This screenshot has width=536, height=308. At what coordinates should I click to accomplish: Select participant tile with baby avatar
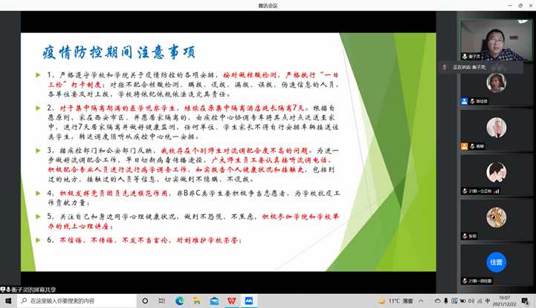click(x=496, y=128)
